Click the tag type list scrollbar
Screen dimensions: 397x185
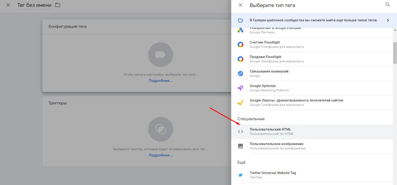pos(395,53)
